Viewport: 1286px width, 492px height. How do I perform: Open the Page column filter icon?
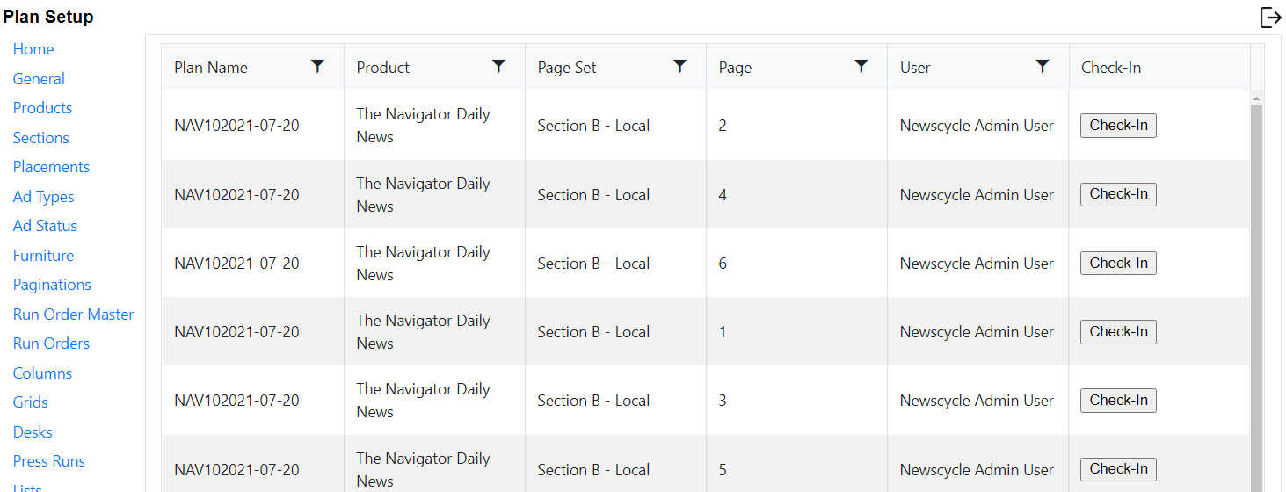861,67
